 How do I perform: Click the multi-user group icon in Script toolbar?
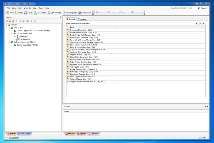(x=10, y=21)
